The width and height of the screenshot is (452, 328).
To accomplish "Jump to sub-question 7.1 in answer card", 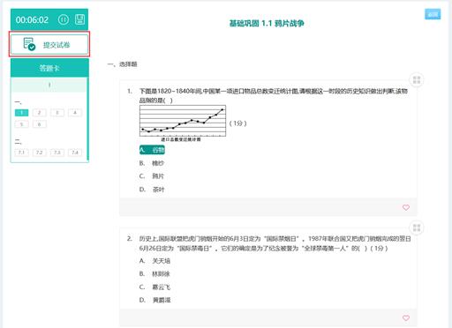I will pos(21,153).
